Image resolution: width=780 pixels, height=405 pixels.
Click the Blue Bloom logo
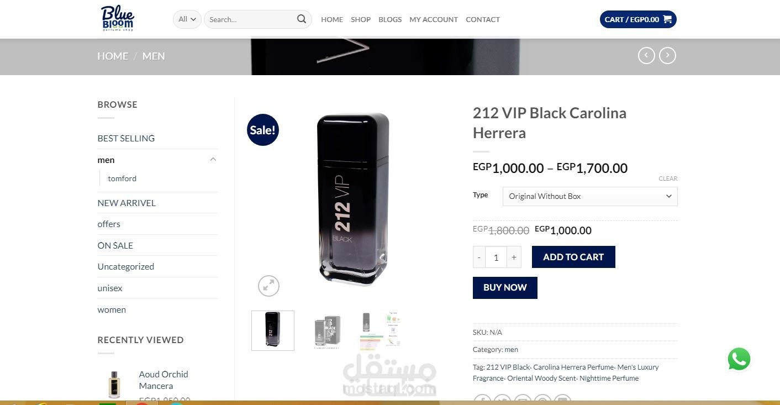(x=117, y=18)
